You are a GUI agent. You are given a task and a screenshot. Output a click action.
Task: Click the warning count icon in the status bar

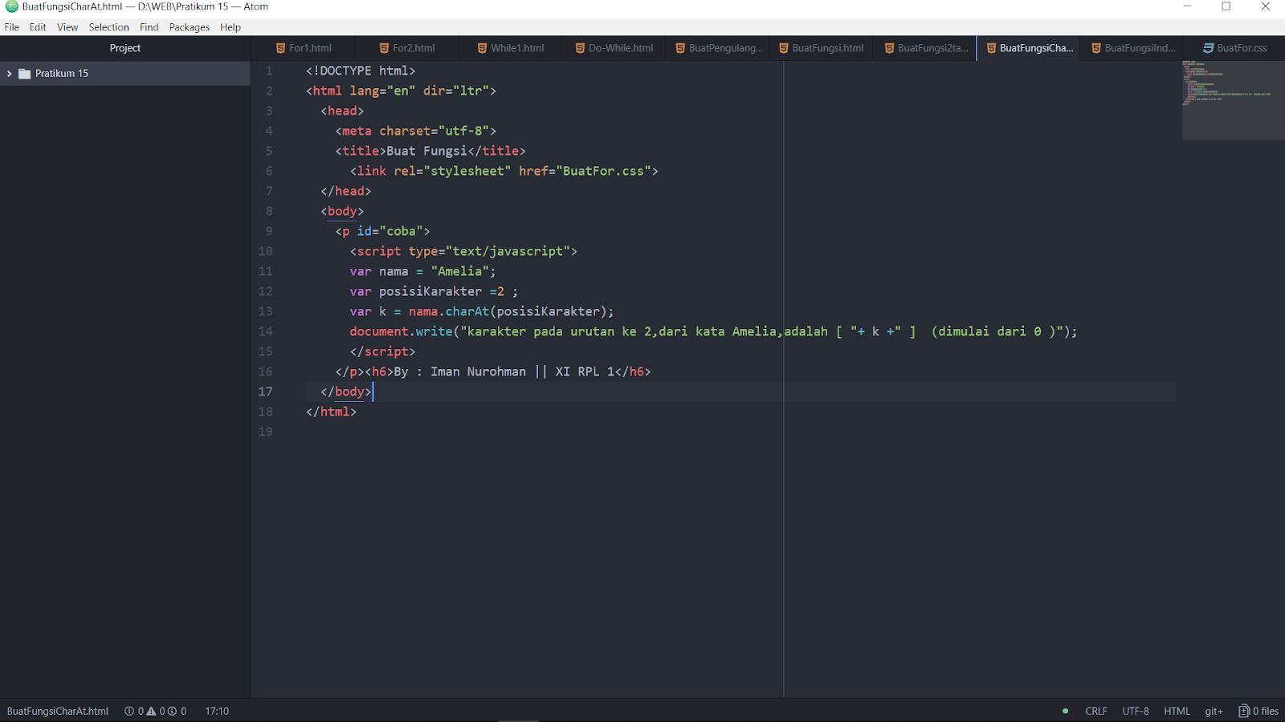[150, 711]
